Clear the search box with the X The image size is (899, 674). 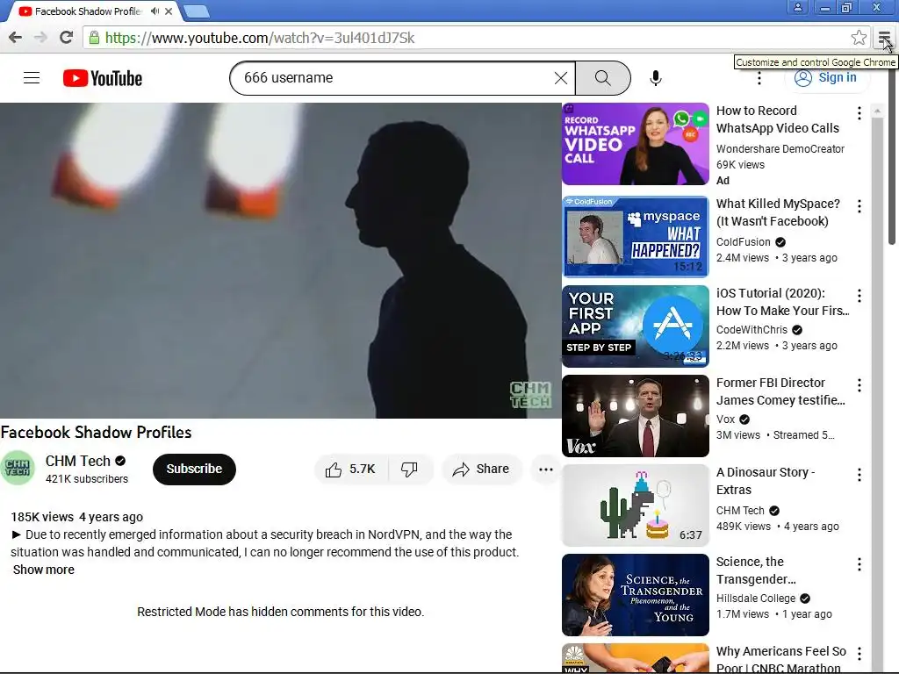click(561, 78)
